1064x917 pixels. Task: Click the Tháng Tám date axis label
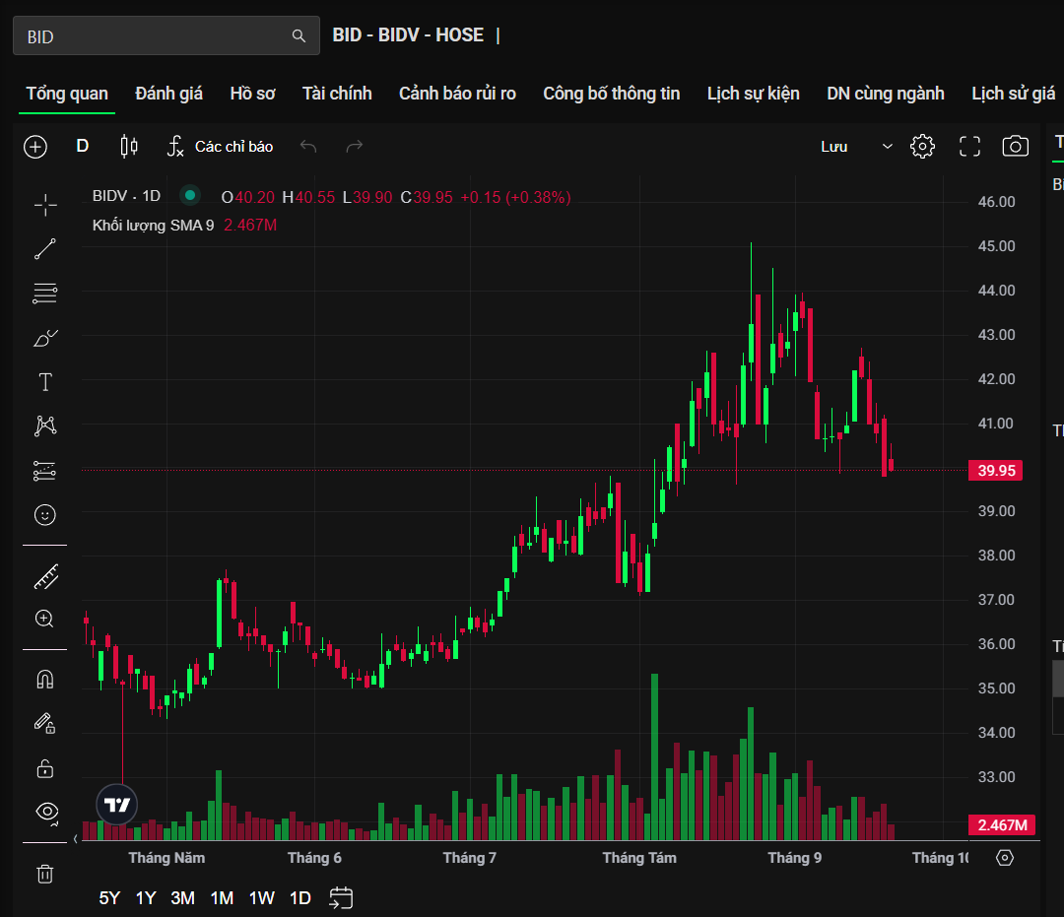pos(639,858)
